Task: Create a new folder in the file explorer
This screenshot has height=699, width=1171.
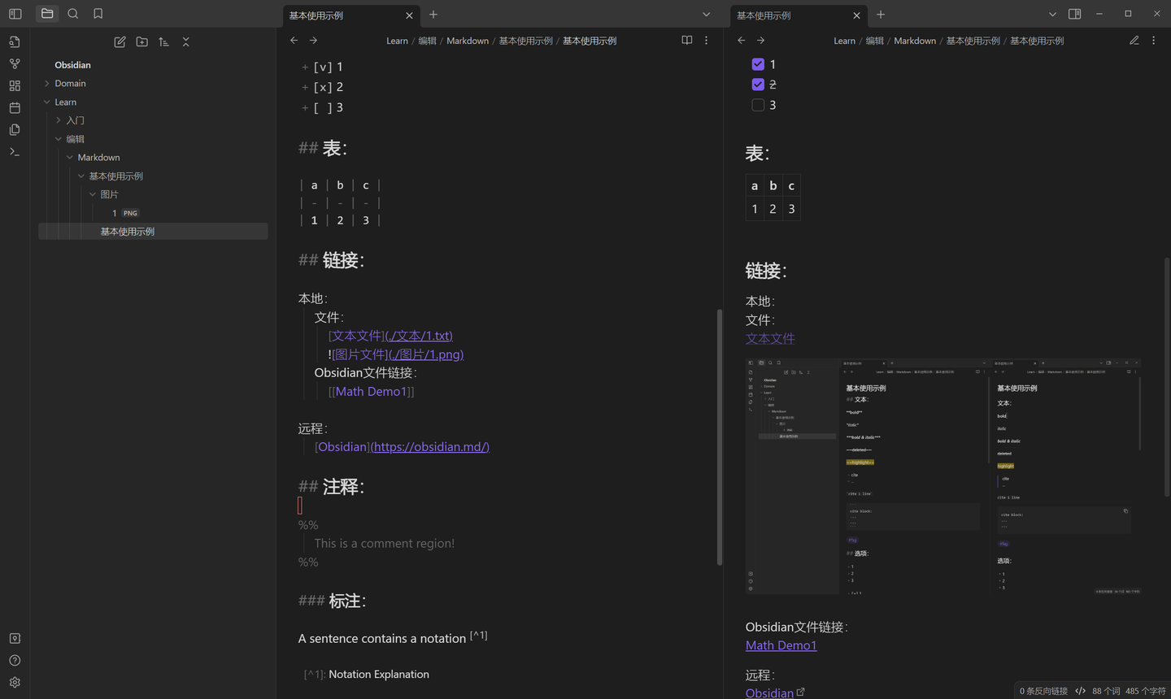Action: click(x=141, y=41)
